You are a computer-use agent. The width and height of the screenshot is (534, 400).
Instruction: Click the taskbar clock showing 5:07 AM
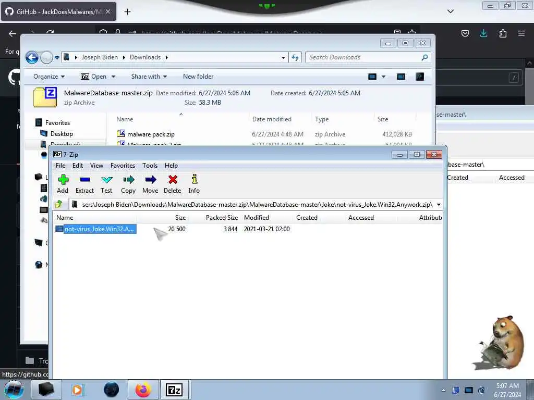point(507,390)
